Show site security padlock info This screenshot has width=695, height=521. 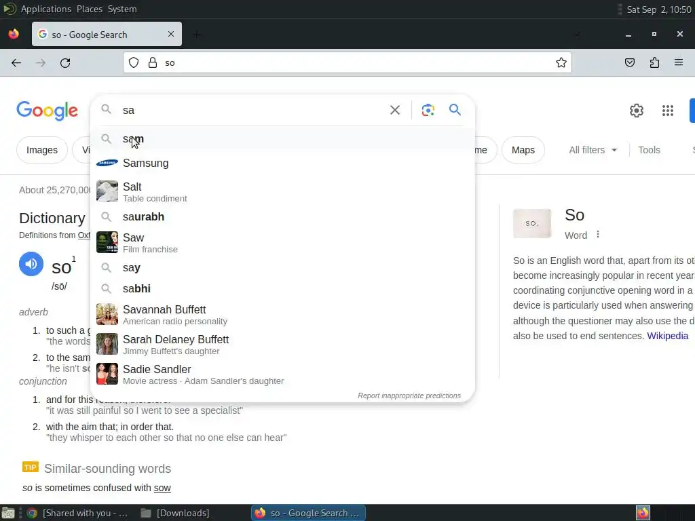(x=153, y=63)
